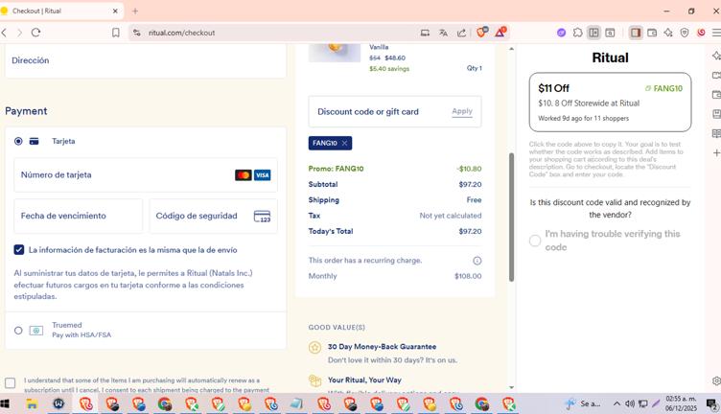Close the Checkout | Ritual tab
The width and height of the screenshot is (721, 414).
[x=115, y=11]
